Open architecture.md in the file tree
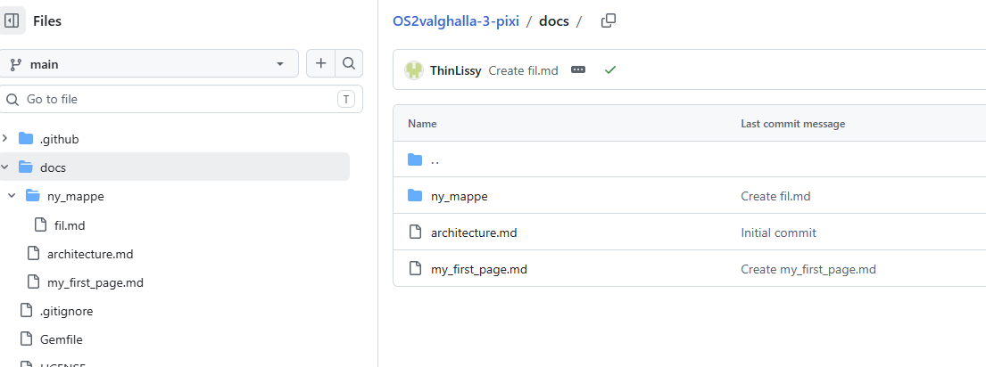The image size is (986, 367). pos(90,254)
